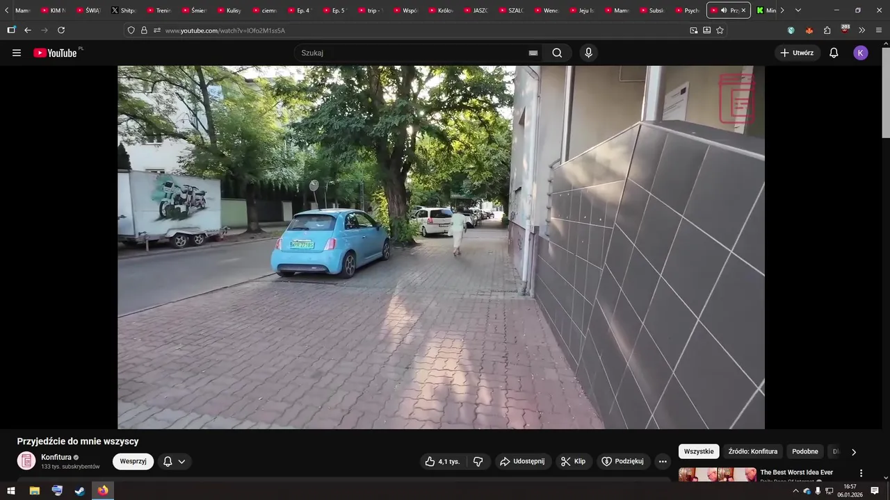Screen dimensions: 890x500
Task: Open Firefox application hamburger menu
Action: (x=880, y=31)
